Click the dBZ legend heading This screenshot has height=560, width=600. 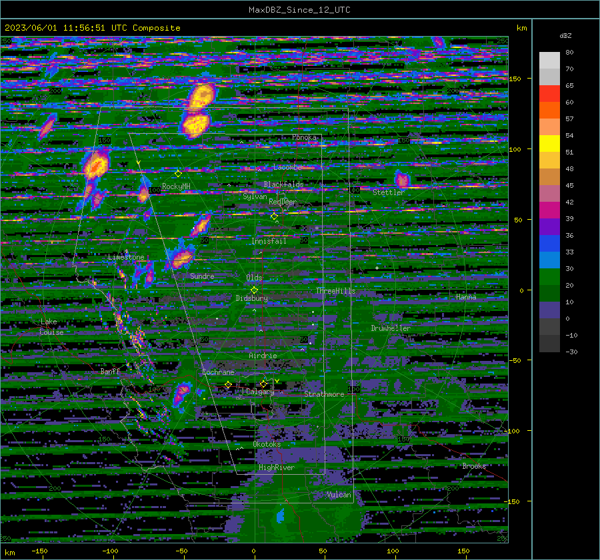tap(565, 35)
